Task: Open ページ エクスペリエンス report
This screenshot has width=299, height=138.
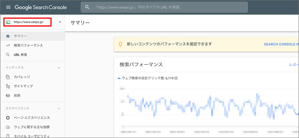Action: click(x=33, y=118)
